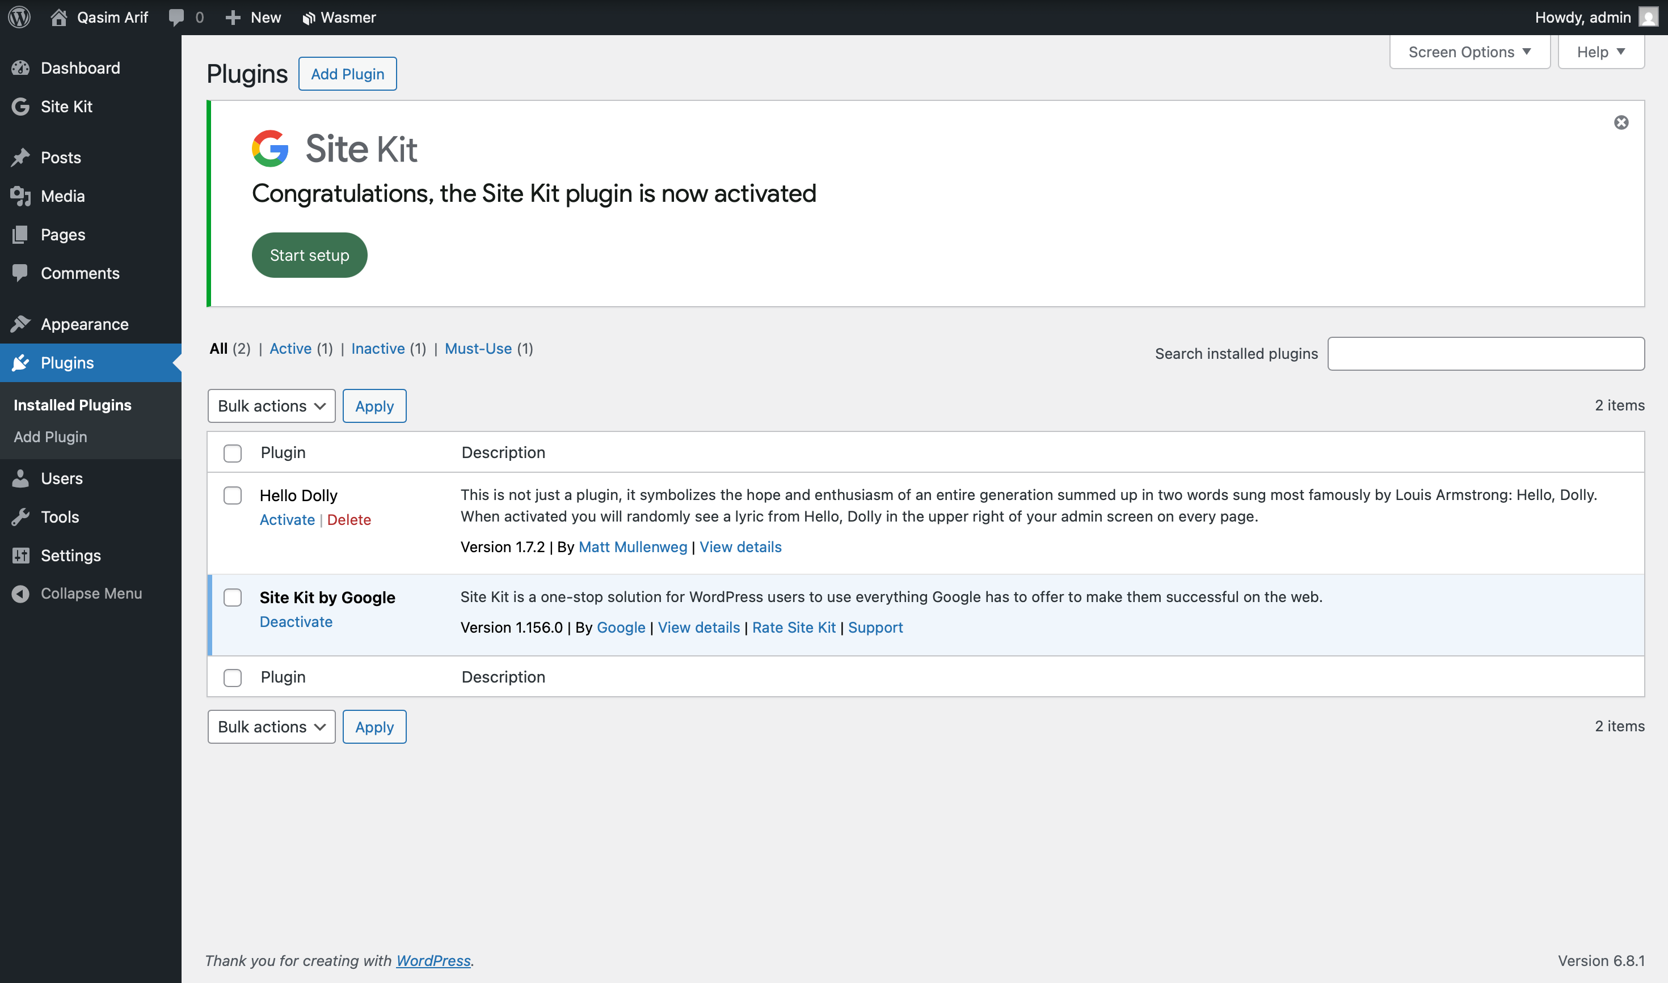Click the Settings sliders icon
The image size is (1668, 983).
20,555
